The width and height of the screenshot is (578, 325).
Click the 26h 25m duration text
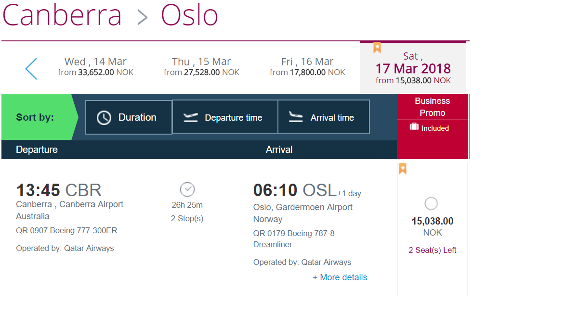tap(187, 205)
